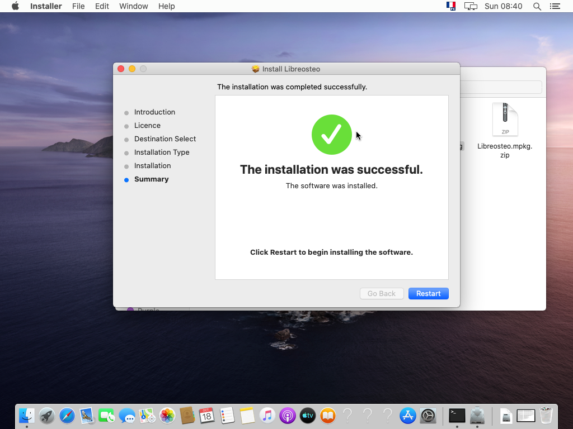Open Apple TV from the Dock

(x=307, y=416)
